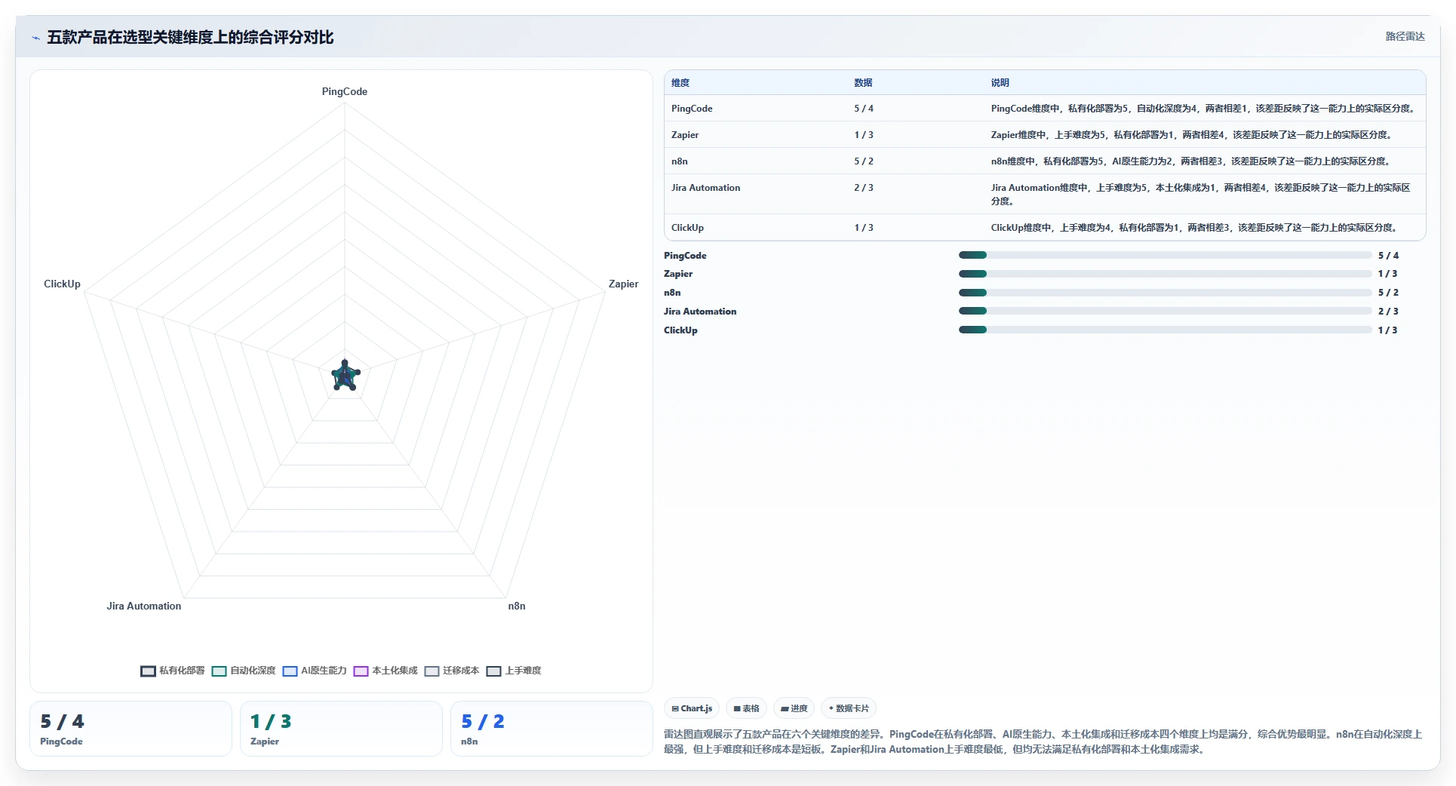Open the Zapier 1 / 3 data card
This screenshot has height=786, width=1456.
click(341, 729)
